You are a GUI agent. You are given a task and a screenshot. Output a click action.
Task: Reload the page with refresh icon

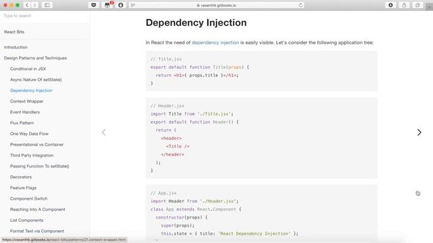click(x=300, y=5)
